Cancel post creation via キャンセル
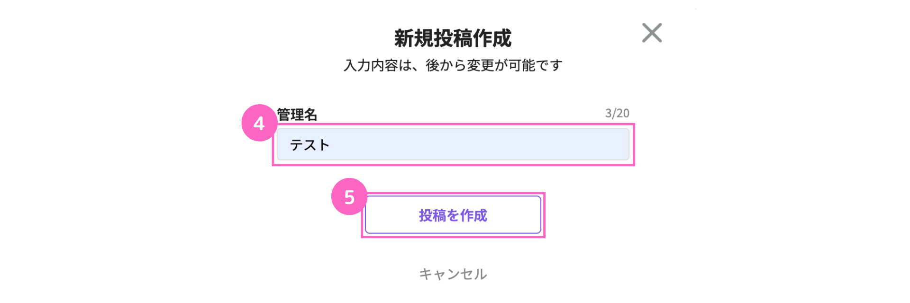910x303 pixels. [x=453, y=274]
